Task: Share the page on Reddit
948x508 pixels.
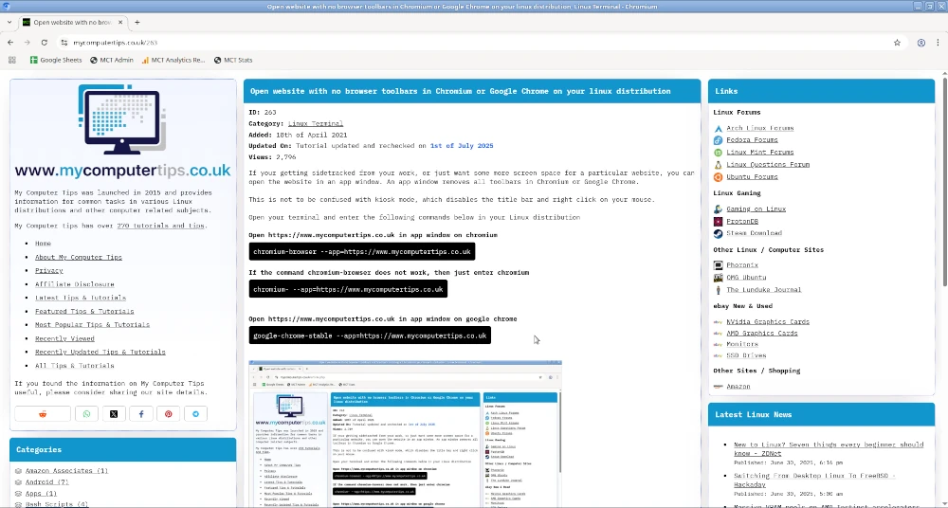Action: [x=43, y=414]
